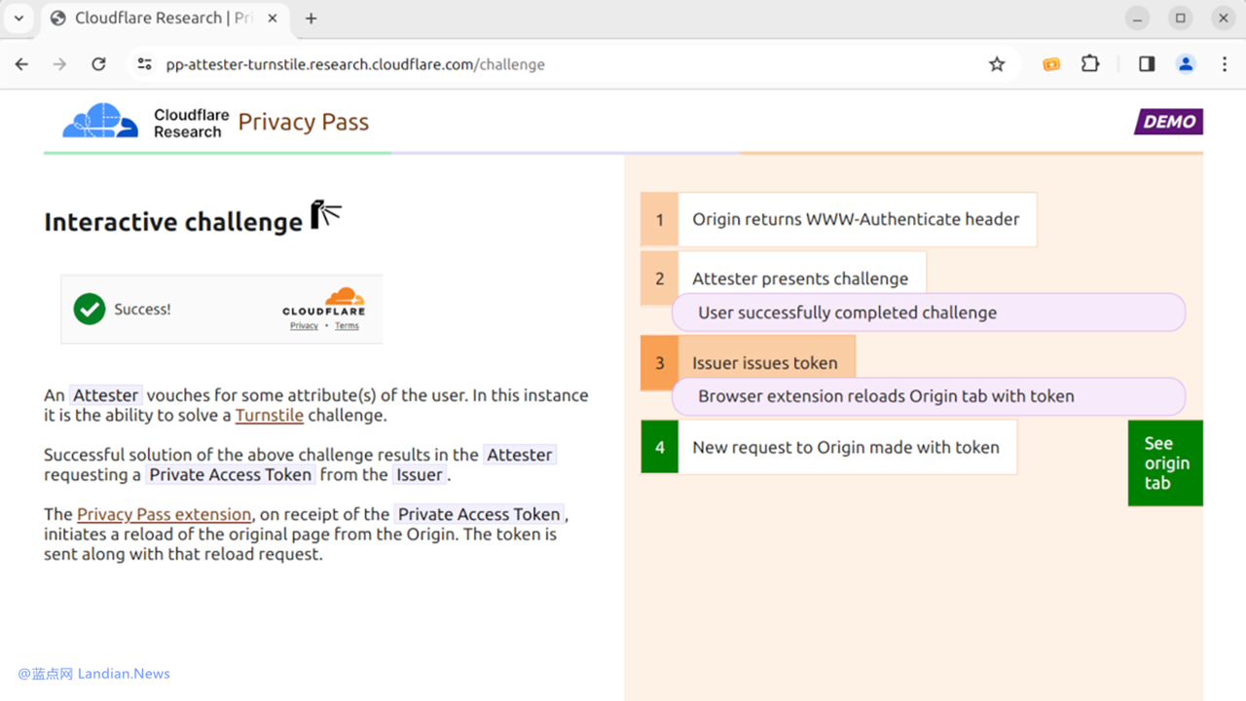Reload the current page
This screenshot has width=1246, height=701.
pos(98,64)
